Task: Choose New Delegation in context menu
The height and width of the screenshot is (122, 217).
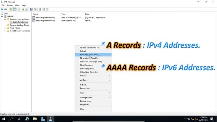Action: [93, 68]
